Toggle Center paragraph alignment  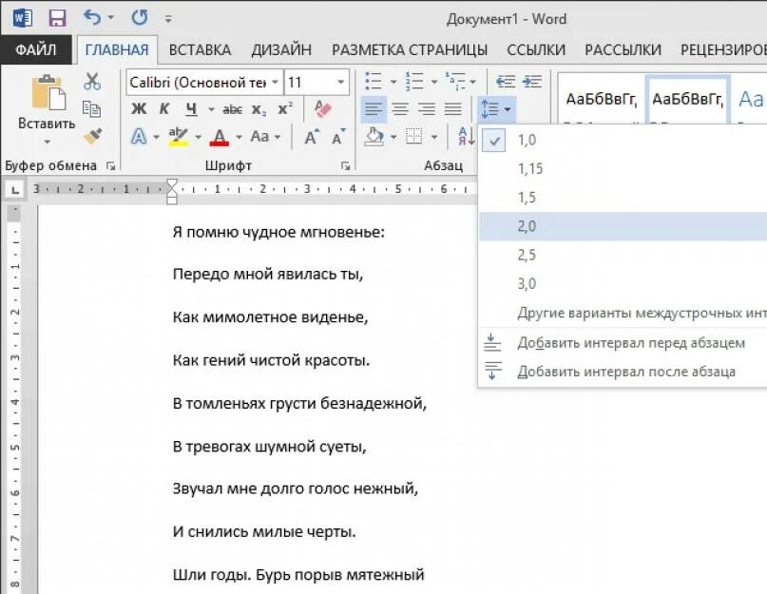(x=400, y=109)
